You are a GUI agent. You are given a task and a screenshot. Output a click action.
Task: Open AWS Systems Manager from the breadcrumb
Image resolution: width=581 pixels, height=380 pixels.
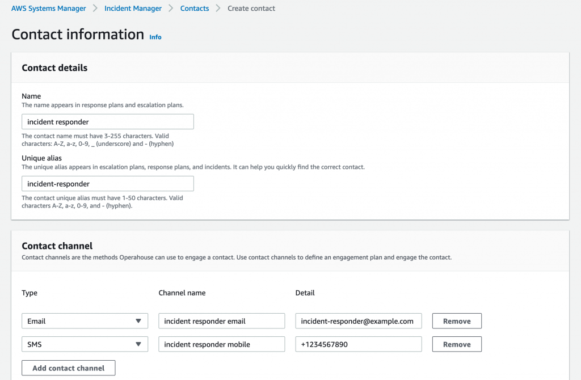tap(48, 8)
